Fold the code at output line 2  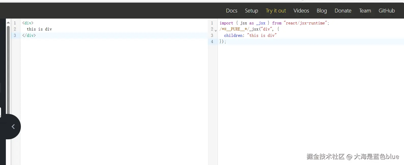click(216, 31)
